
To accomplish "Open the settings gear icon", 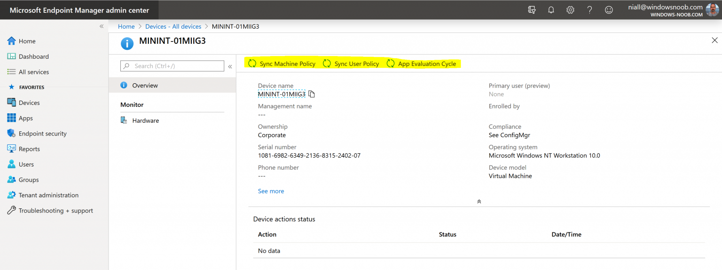I will pos(570,10).
